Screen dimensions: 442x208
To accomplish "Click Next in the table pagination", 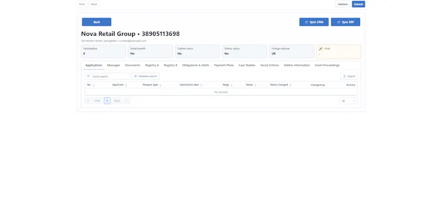I will pos(117,101).
